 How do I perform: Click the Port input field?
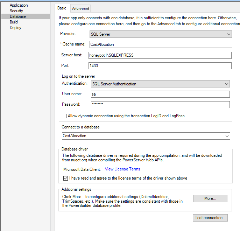(x=160, y=66)
